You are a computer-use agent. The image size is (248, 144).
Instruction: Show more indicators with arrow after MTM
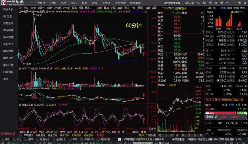pos(126,132)
